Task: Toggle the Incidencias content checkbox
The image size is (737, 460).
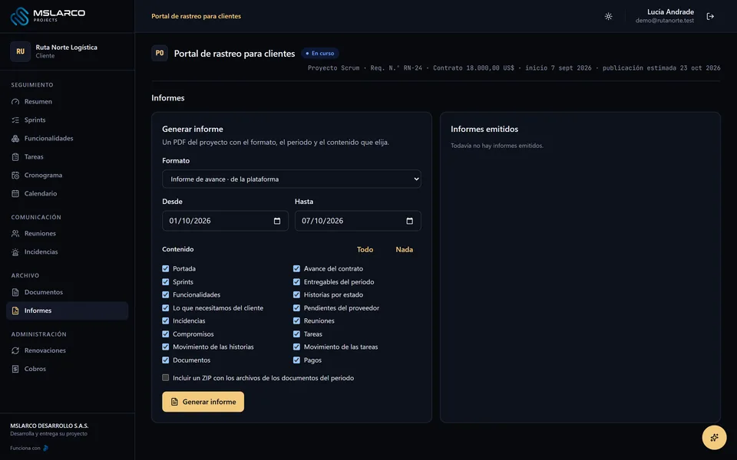Action: (166, 320)
